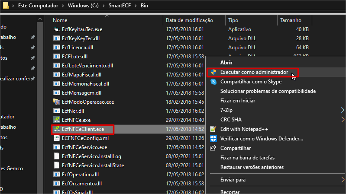
Task: Expand the Enviar para submenu arrow
Action: [343, 179]
